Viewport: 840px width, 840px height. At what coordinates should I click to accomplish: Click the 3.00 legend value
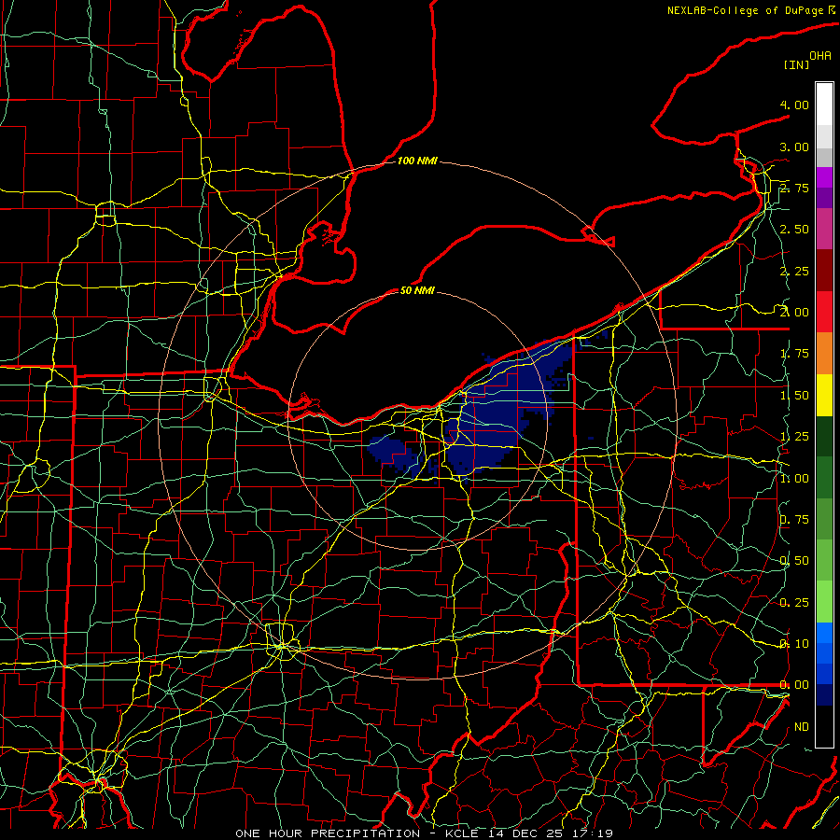tap(794, 147)
